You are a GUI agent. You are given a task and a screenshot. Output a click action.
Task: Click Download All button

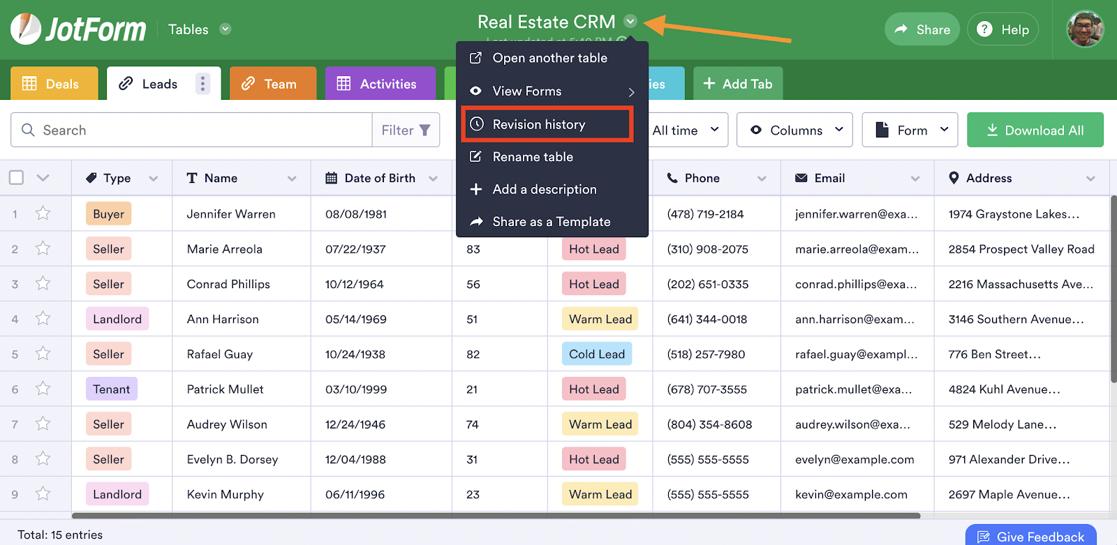(1035, 130)
